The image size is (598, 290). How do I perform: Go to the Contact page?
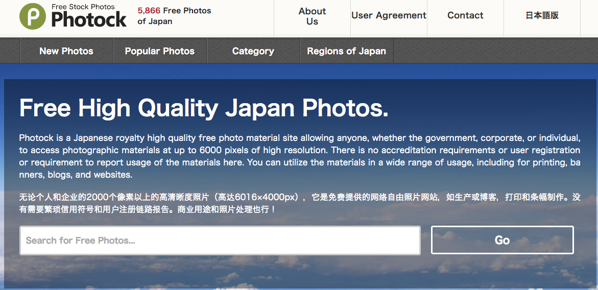[x=465, y=16]
